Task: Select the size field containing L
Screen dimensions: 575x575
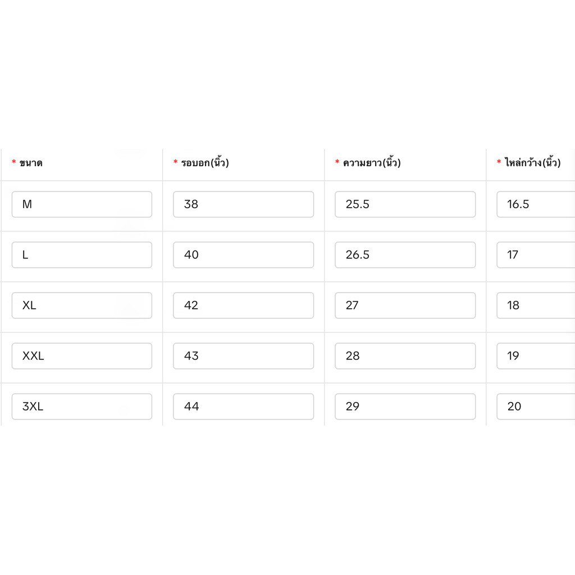Action: click(82, 255)
